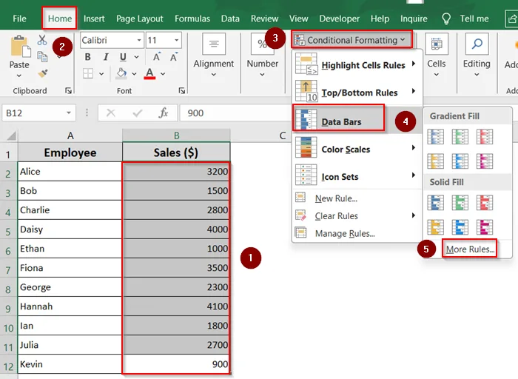This screenshot has height=379, width=518.
Task: Click the Font Color red A
Action: coord(149,73)
